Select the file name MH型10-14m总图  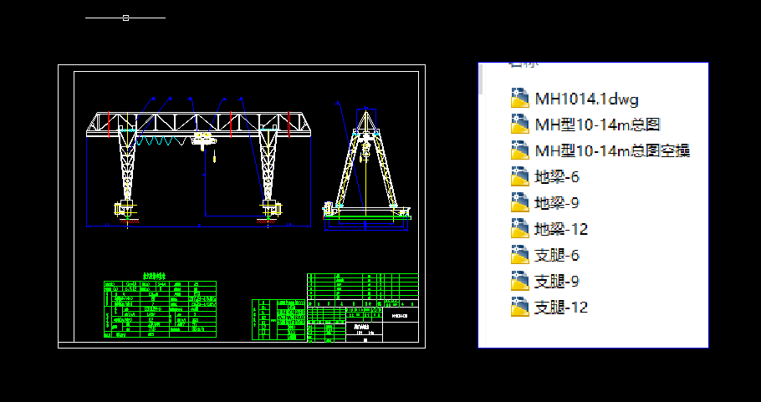[597, 125]
